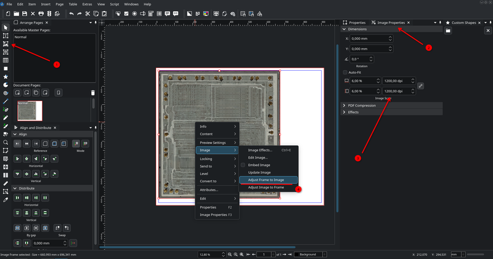Select the Polygon star tool
This screenshot has height=259, width=493.
point(6,77)
